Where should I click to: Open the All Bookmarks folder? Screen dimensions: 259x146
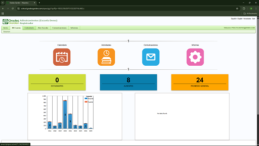coord(250,13)
